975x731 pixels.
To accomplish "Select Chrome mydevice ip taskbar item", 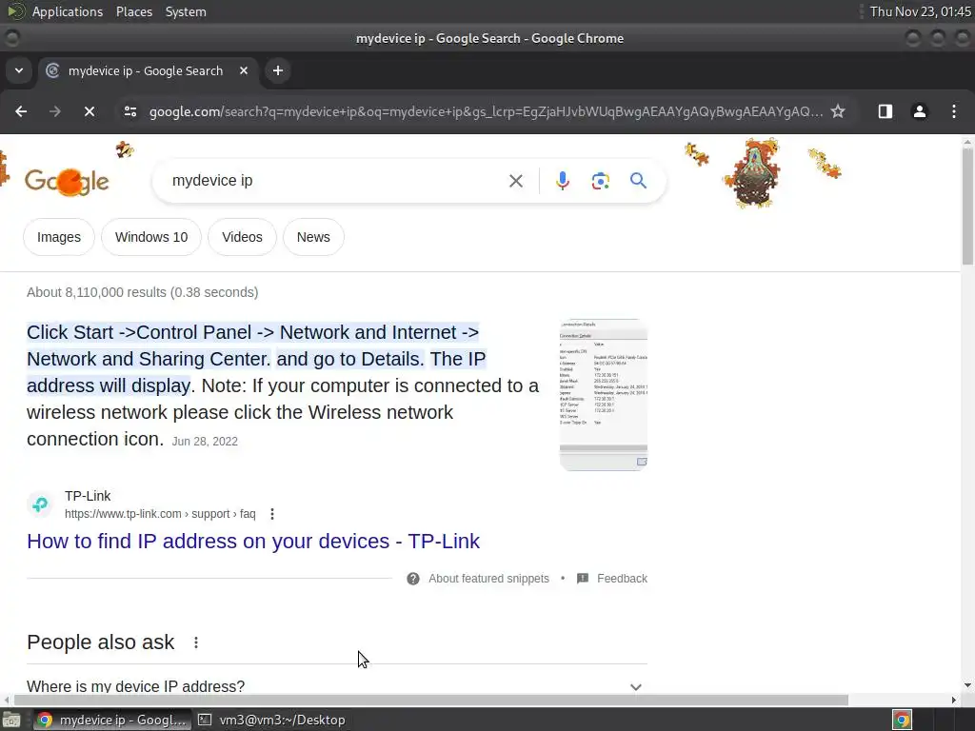I will pos(112,720).
